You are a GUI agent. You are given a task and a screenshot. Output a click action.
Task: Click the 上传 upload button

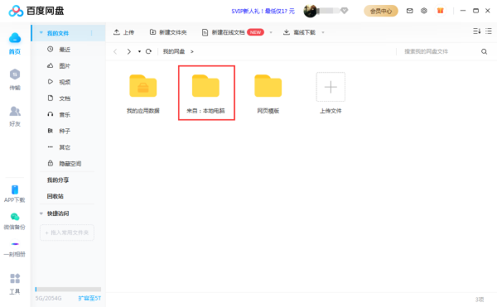(x=123, y=32)
